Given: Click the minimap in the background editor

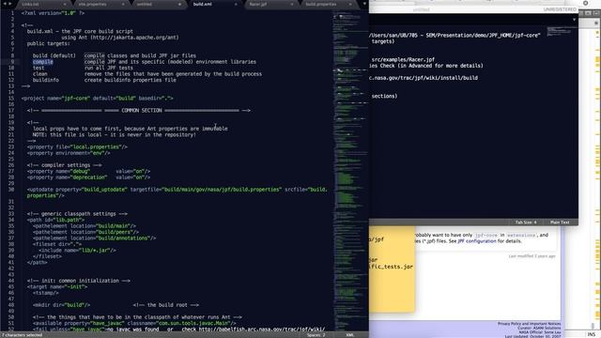Looking at the screenshot, I should point(562,31).
